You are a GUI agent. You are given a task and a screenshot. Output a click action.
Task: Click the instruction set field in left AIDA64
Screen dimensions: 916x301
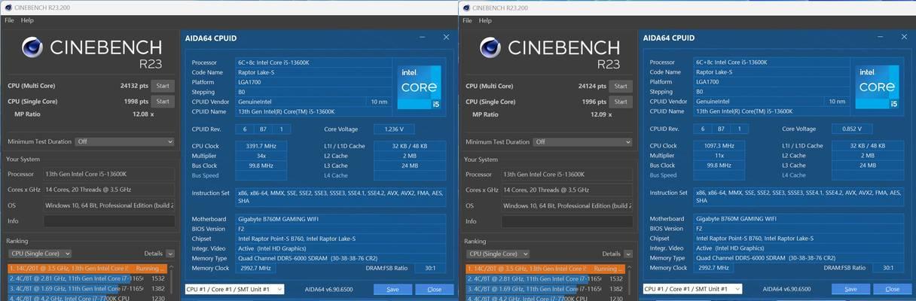point(341,197)
